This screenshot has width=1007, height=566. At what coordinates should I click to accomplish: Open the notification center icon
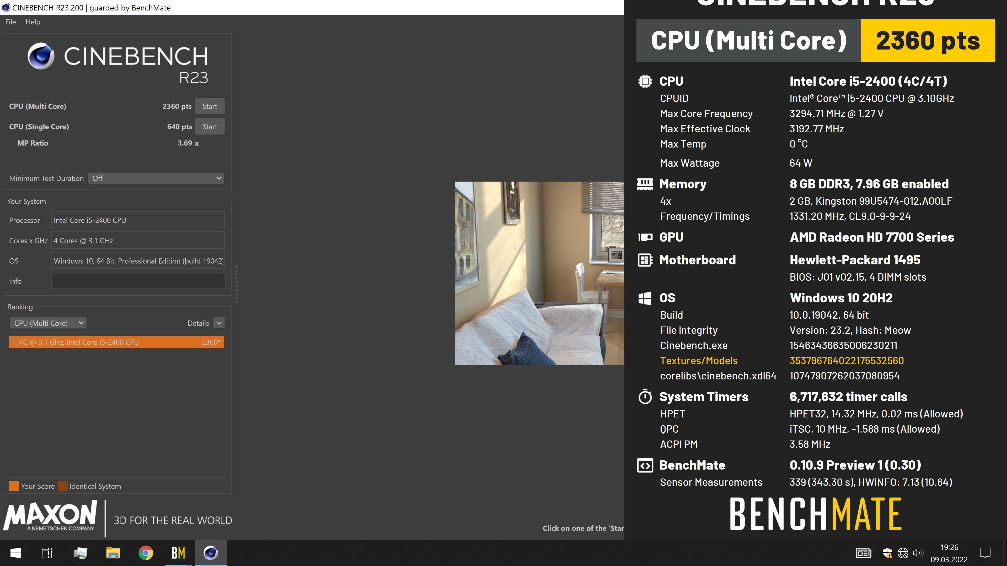985,553
